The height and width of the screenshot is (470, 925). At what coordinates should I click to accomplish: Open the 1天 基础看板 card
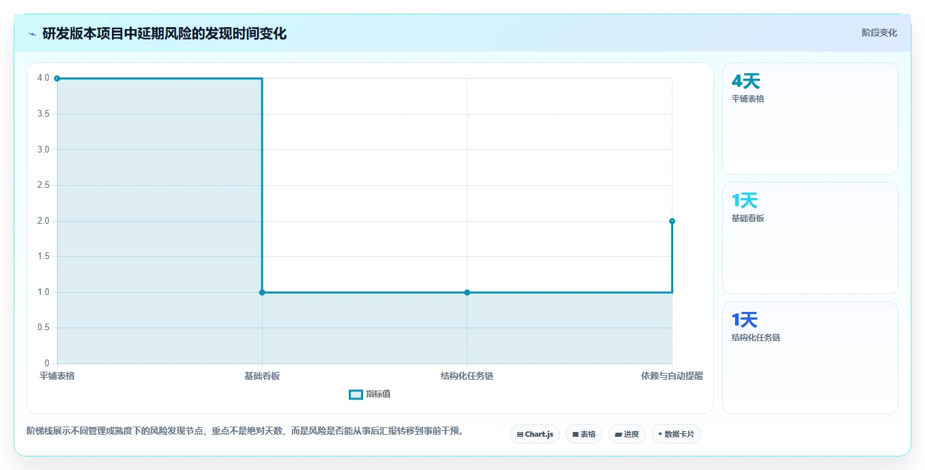tap(810, 238)
